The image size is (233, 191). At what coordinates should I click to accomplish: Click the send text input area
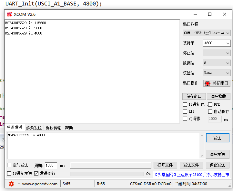tap(103, 146)
